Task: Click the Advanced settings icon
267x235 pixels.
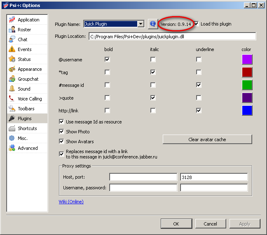Action: [12, 148]
